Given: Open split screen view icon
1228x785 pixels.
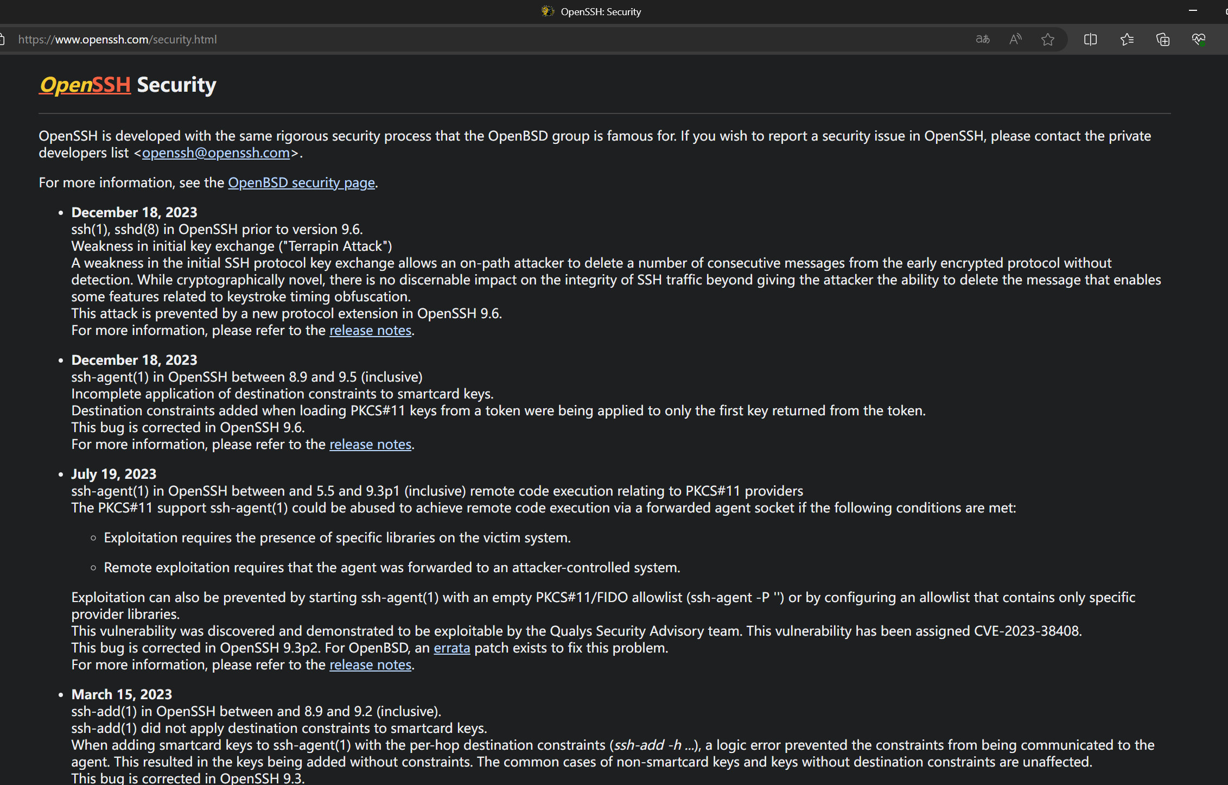Looking at the screenshot, I should (x=1090, y=39).
